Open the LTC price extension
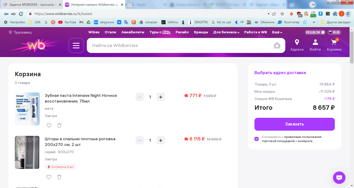 pos(313,14)
